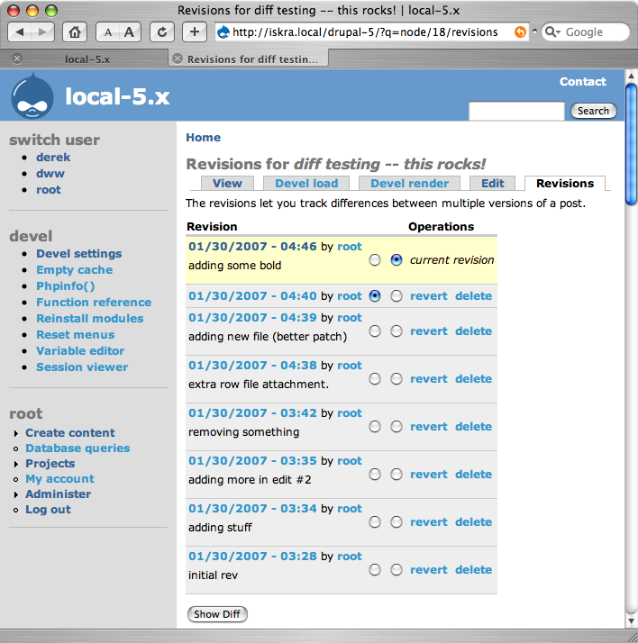Click the local-5.x site title
Screen dimensions: 638x643
(117, 96)
